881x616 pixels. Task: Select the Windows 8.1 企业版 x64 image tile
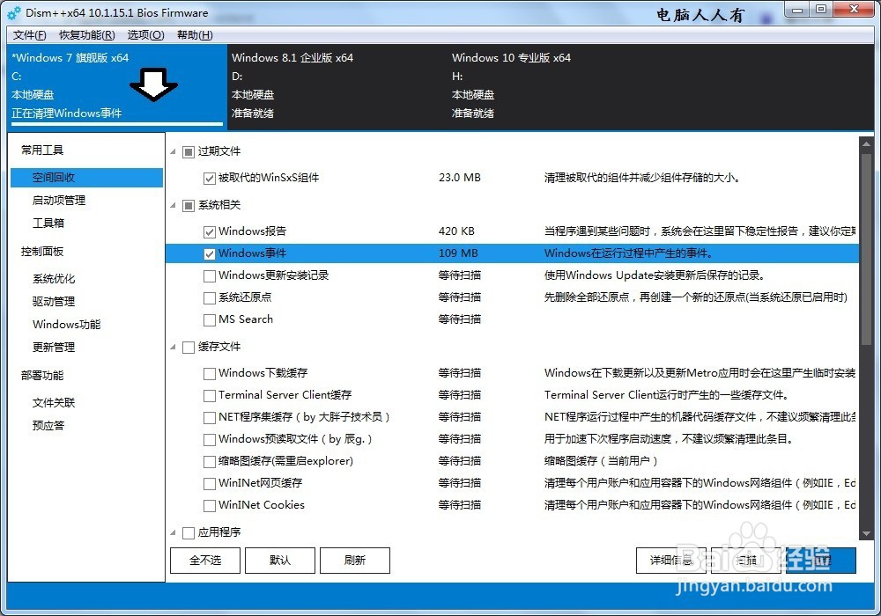tap(337, 87)
